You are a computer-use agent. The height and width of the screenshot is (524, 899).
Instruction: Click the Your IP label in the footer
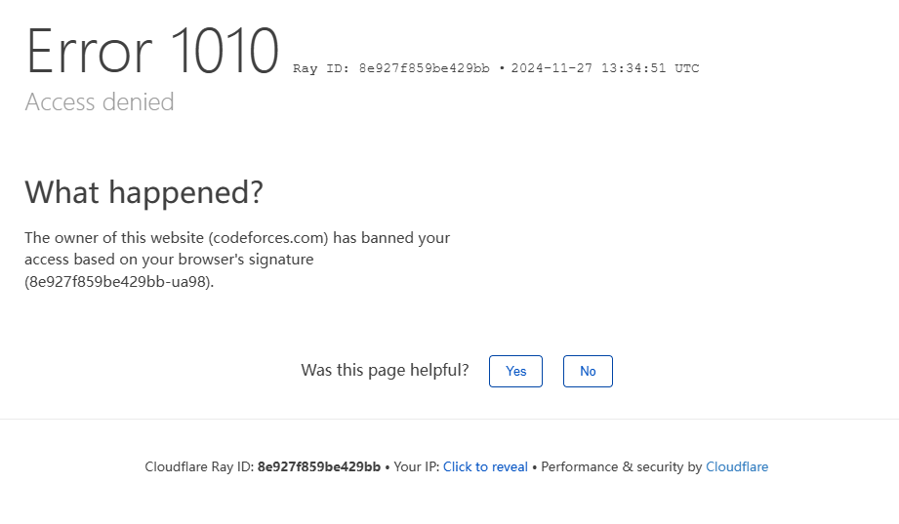pos(417,466)
